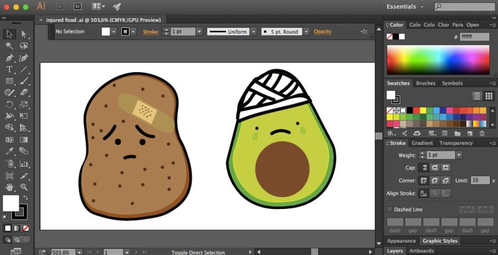Open the Color panel options menu
Screen dimensions: 498x255
[493, 24]
